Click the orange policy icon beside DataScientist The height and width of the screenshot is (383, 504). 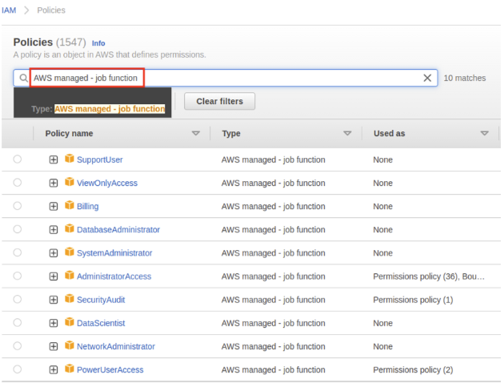pyautogui.click(x=70, y=323)
